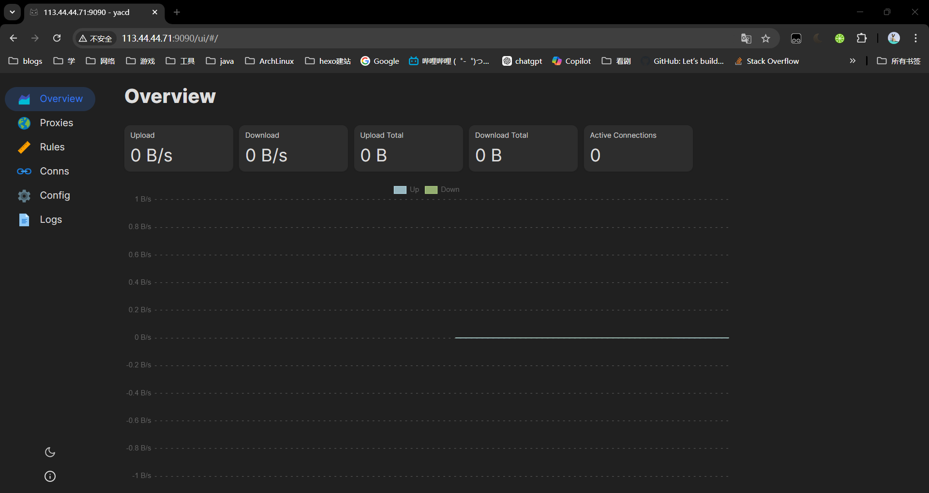
Task: Show more bookmarks with double chevron
Action: coord(853,61)
